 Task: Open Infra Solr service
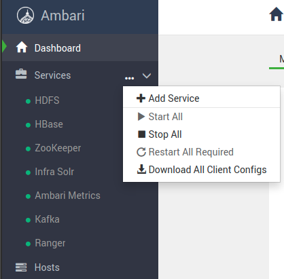54,172
